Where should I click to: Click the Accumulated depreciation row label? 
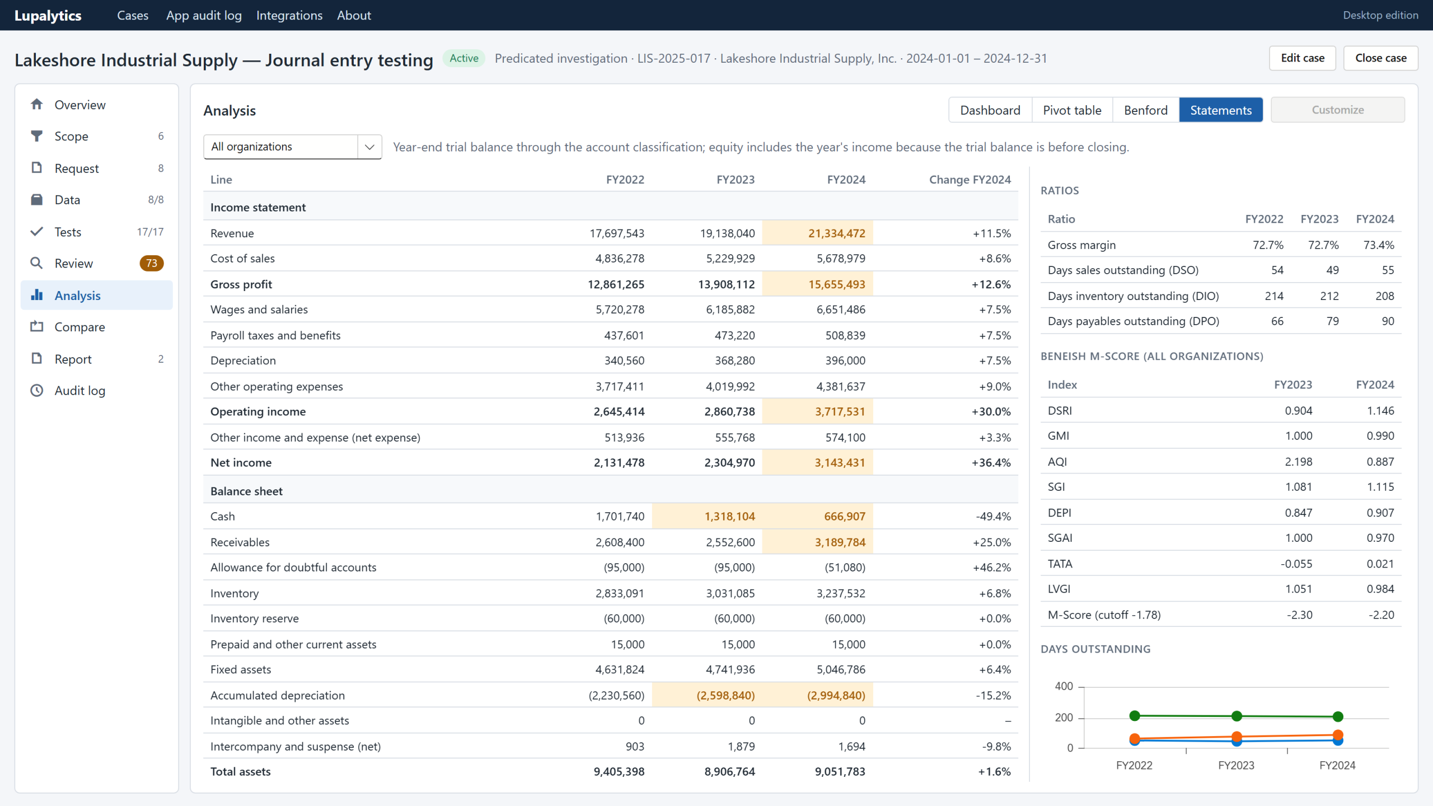click(x=278, y=696)
